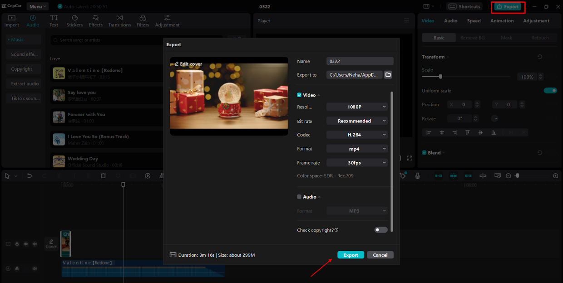Click the layout icon in title bar

tap(426, 6)
